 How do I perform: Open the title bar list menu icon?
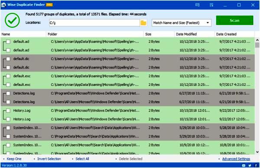(211, 5)
